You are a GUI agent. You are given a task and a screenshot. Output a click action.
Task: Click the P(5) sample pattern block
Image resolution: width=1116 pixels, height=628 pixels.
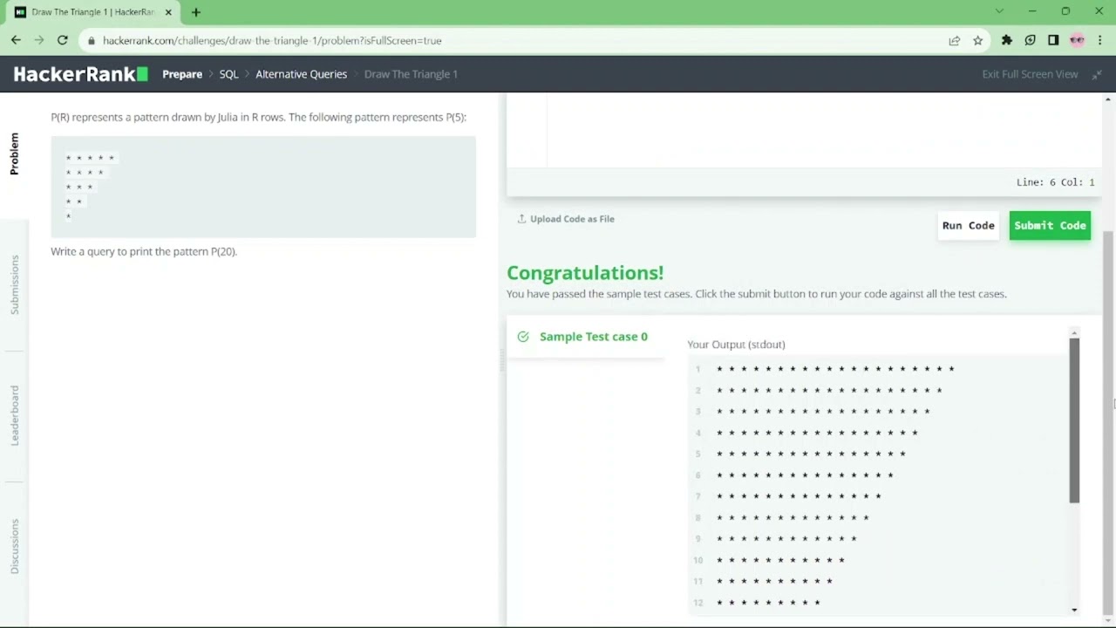pyautogui.click(x=263, y=187)
